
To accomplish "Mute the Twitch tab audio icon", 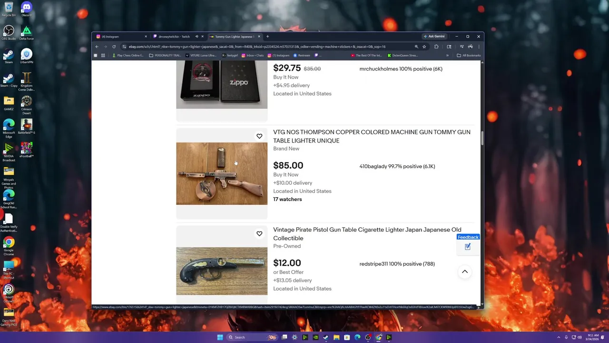I will tap(196, 37).
